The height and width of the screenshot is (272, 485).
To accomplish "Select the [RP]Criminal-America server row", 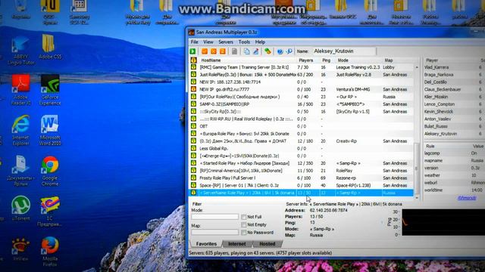I will (301, 171).
